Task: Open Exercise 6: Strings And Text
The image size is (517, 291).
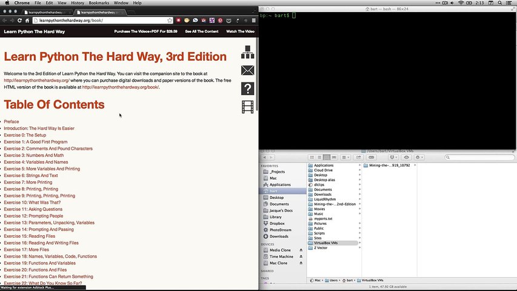Action: click(x=31, y=176)
